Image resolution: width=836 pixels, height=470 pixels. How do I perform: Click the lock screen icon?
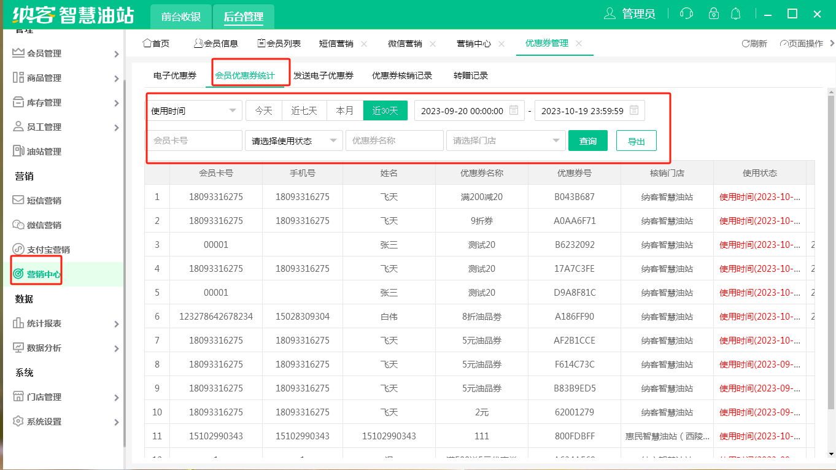pos(713,13)
